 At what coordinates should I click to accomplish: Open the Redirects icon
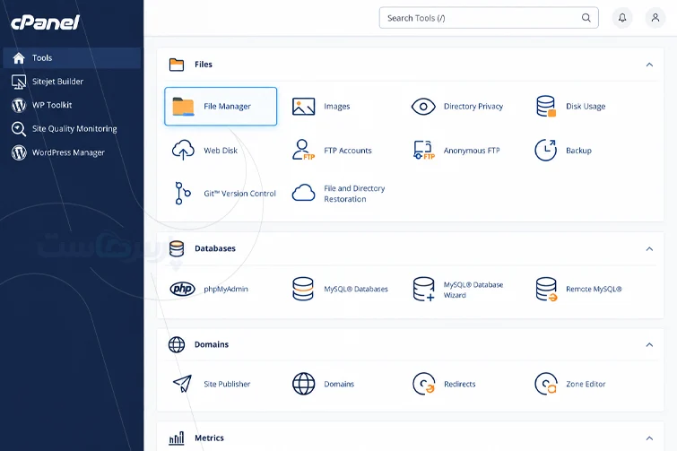(x=423, y=384)
